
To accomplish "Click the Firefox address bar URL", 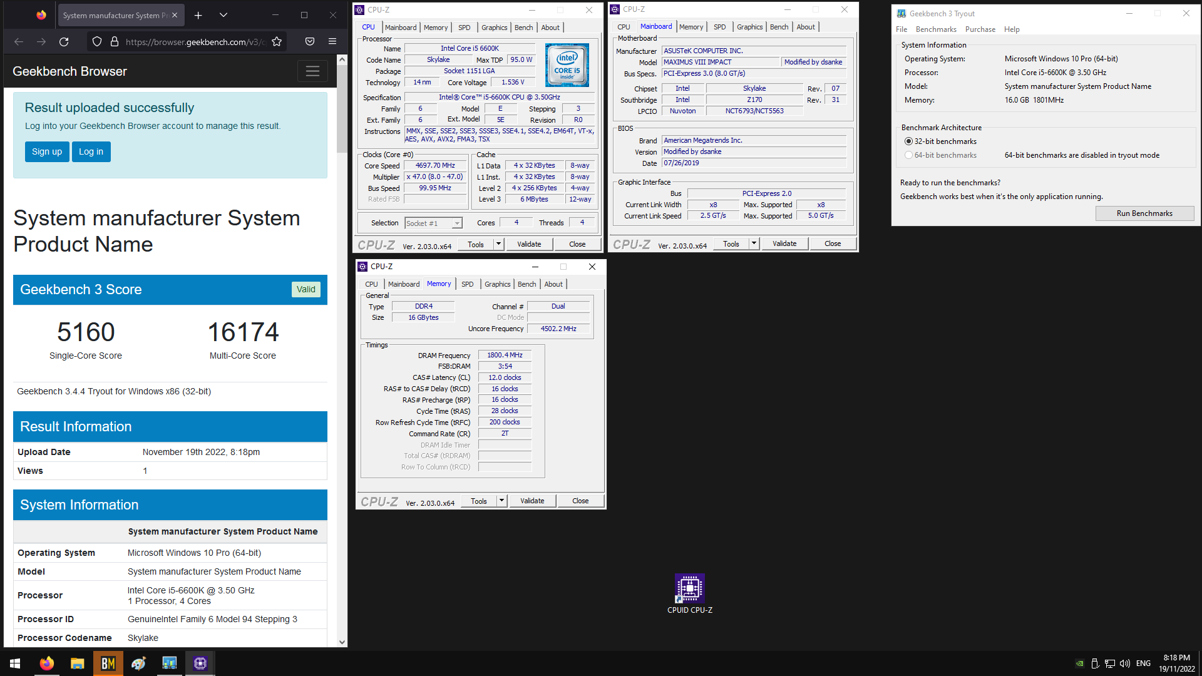I will tap(195, 42).
